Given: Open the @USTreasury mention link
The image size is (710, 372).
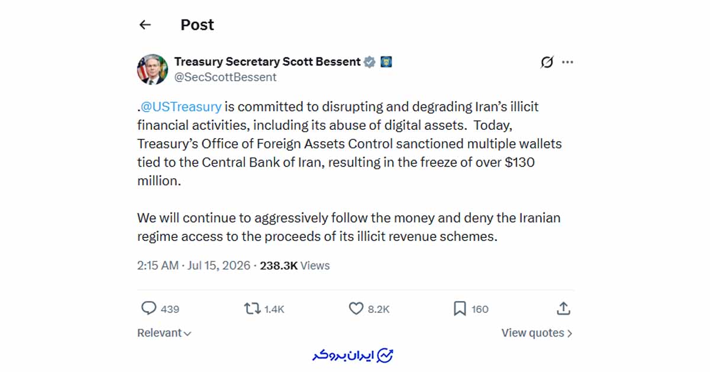Looking at the screenshot, I should tap(180, 107).
